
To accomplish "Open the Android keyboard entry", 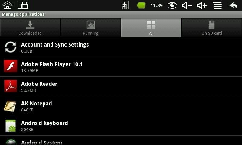I will click(x=121, y=126).
